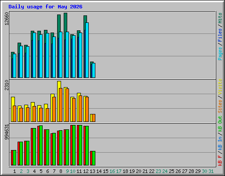Click the Hits legend label

pyautogui.click(x=220, y=18)
